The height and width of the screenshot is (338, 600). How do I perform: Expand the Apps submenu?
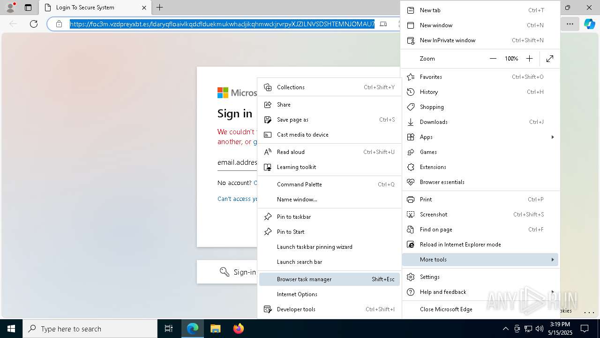click(480, 137)
